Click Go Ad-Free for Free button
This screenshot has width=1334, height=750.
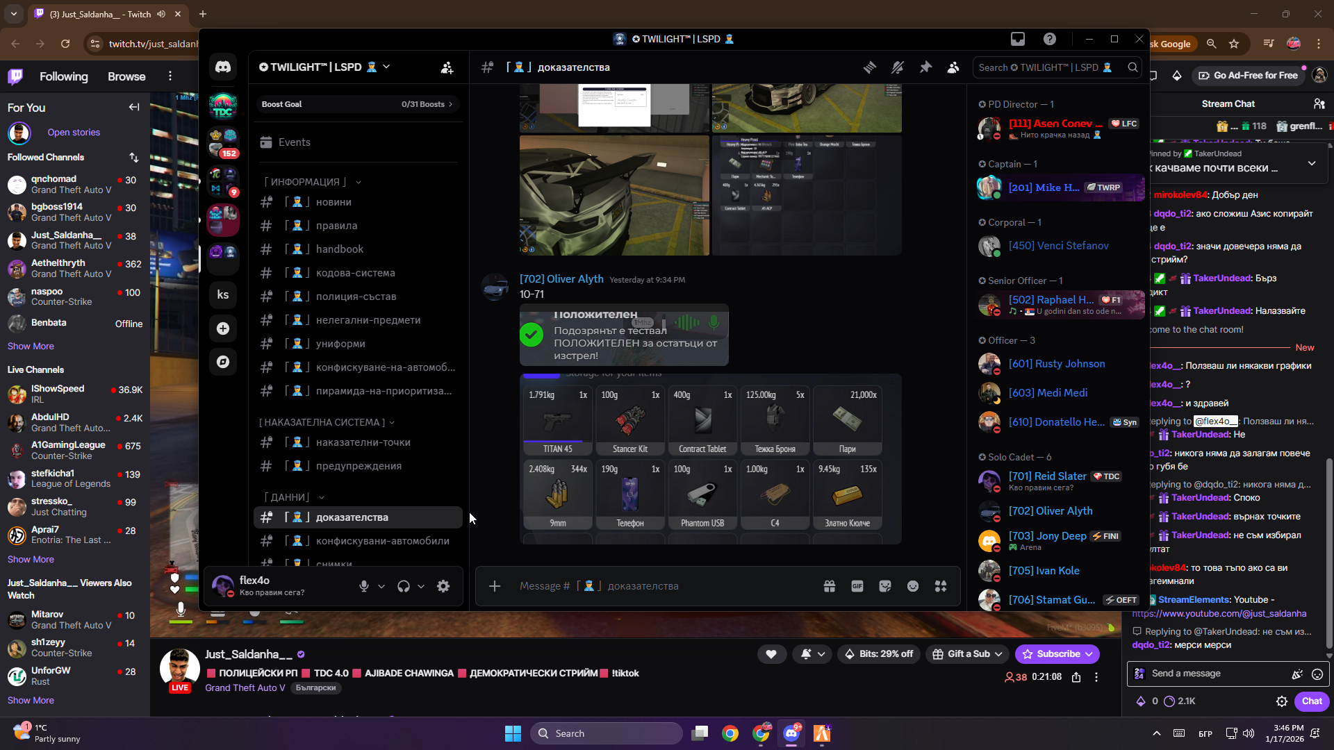point(1249,75)
